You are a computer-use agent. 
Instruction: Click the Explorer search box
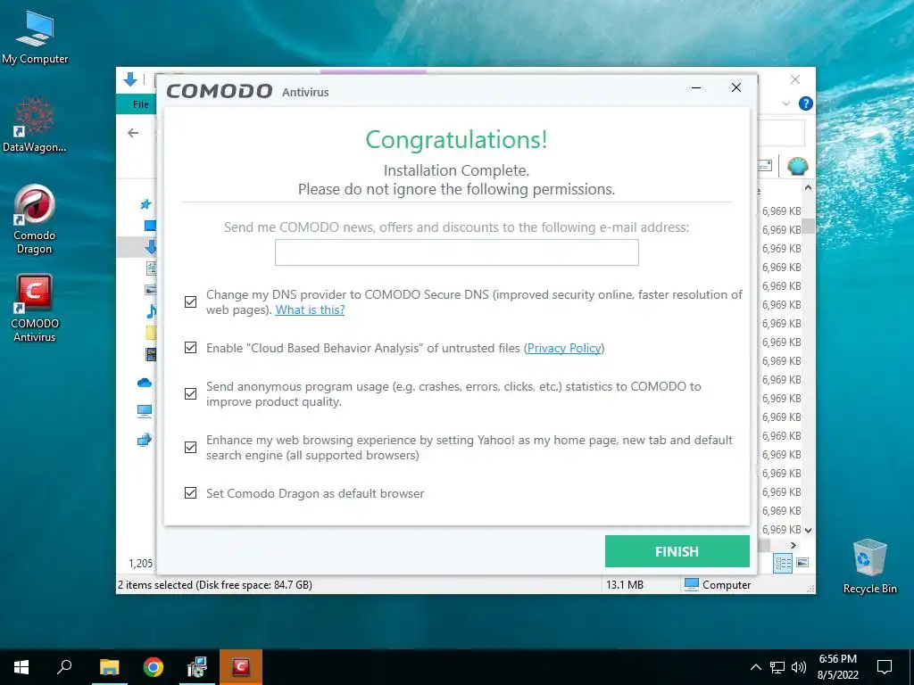coord(781,134)
